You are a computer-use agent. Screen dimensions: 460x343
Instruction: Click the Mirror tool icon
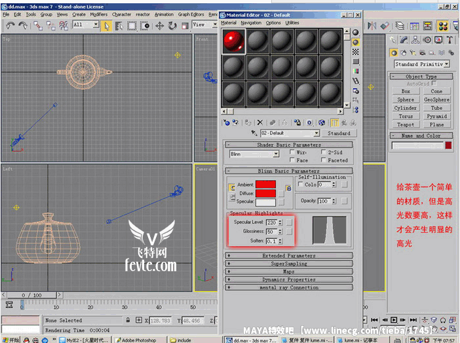(372, 26)
